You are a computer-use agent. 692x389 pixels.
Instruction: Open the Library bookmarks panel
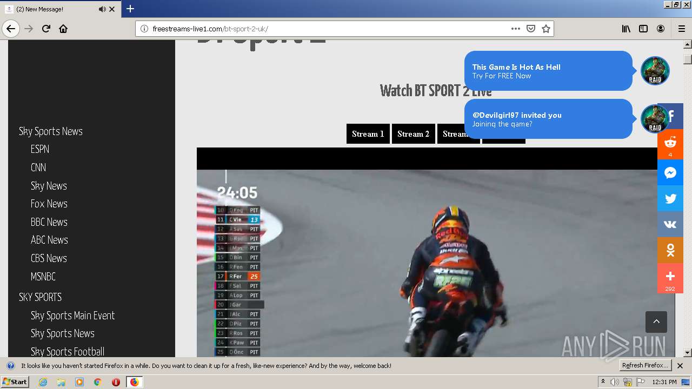[x=626, y=29]
